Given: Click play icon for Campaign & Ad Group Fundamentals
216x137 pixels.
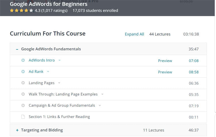Looking at the screenshot, I should (x=23, y=105).
